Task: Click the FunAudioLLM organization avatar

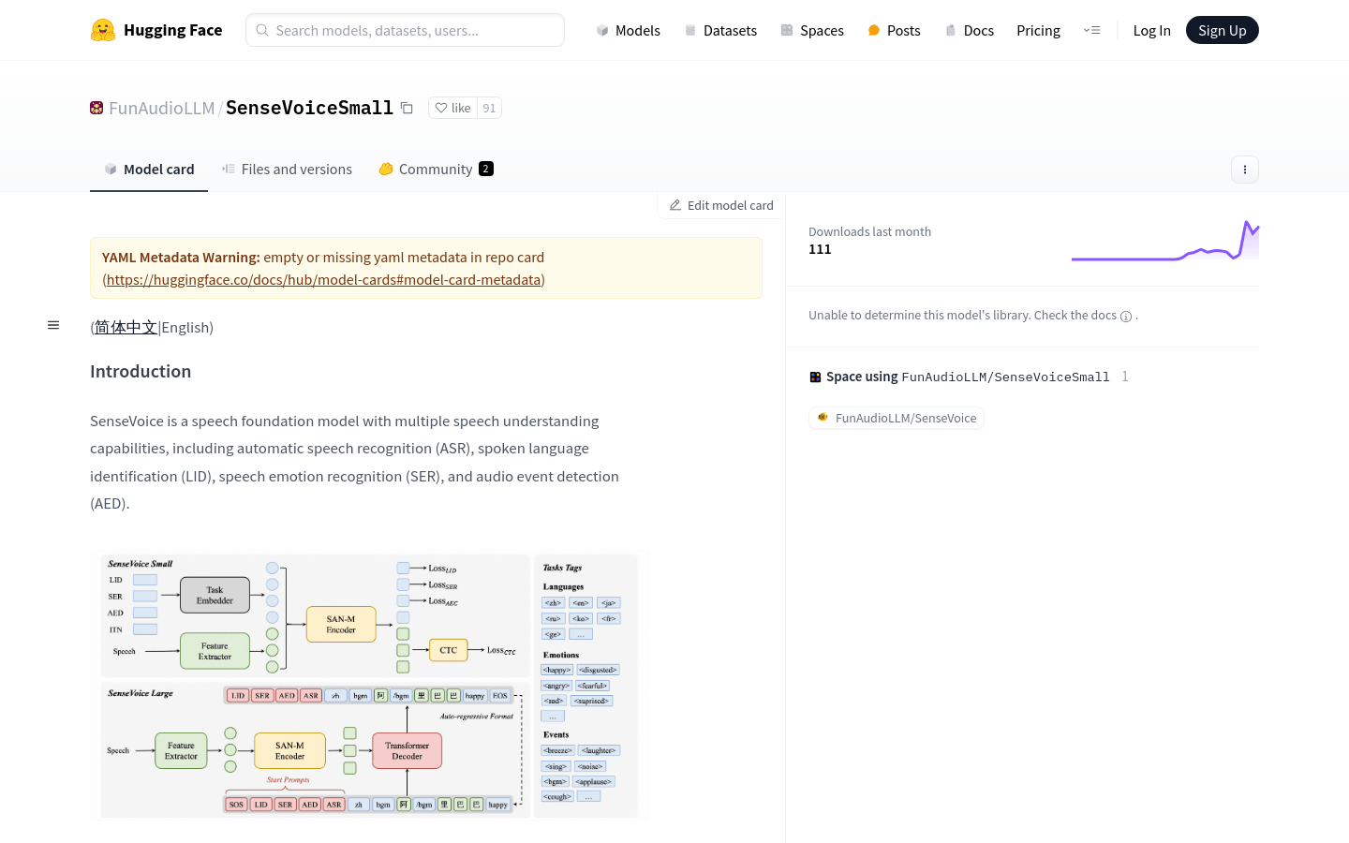Action: click(x=96, y=108)
